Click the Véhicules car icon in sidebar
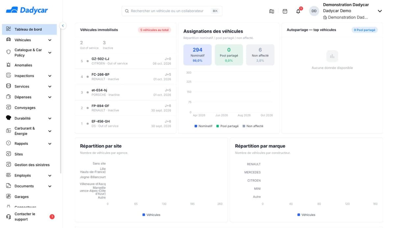The height and width of the screenshot is (228, 395). pos(9,40)
